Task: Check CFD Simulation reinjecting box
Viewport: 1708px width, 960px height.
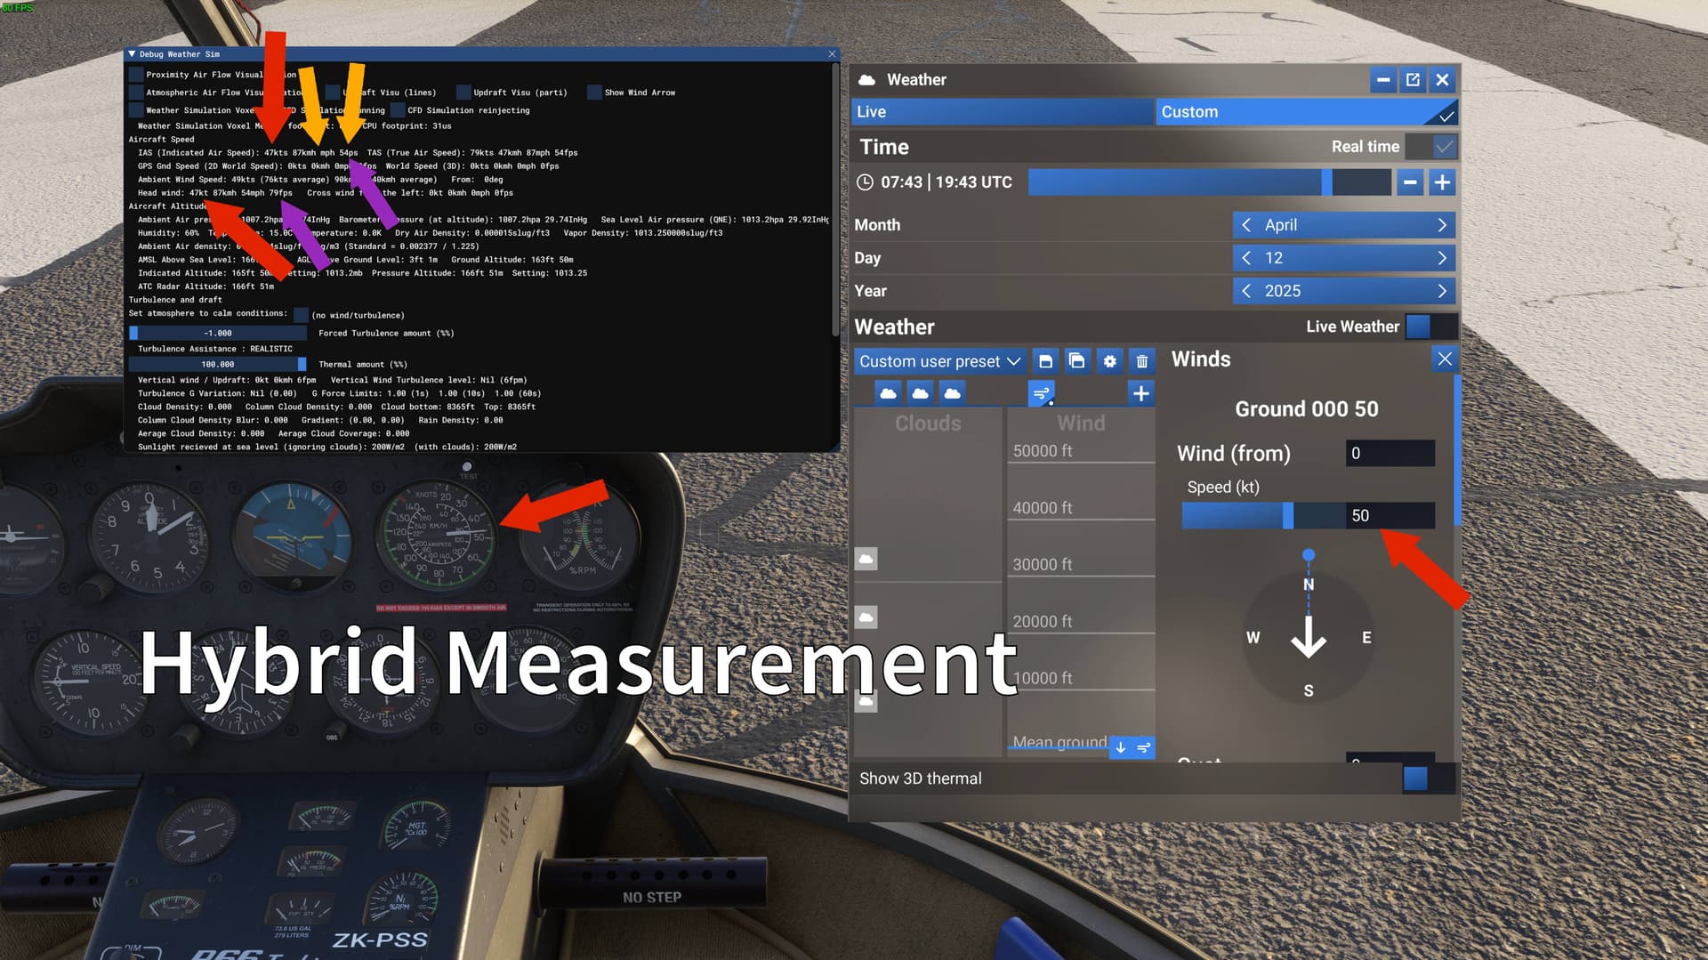Action: (x=398, y=110)
